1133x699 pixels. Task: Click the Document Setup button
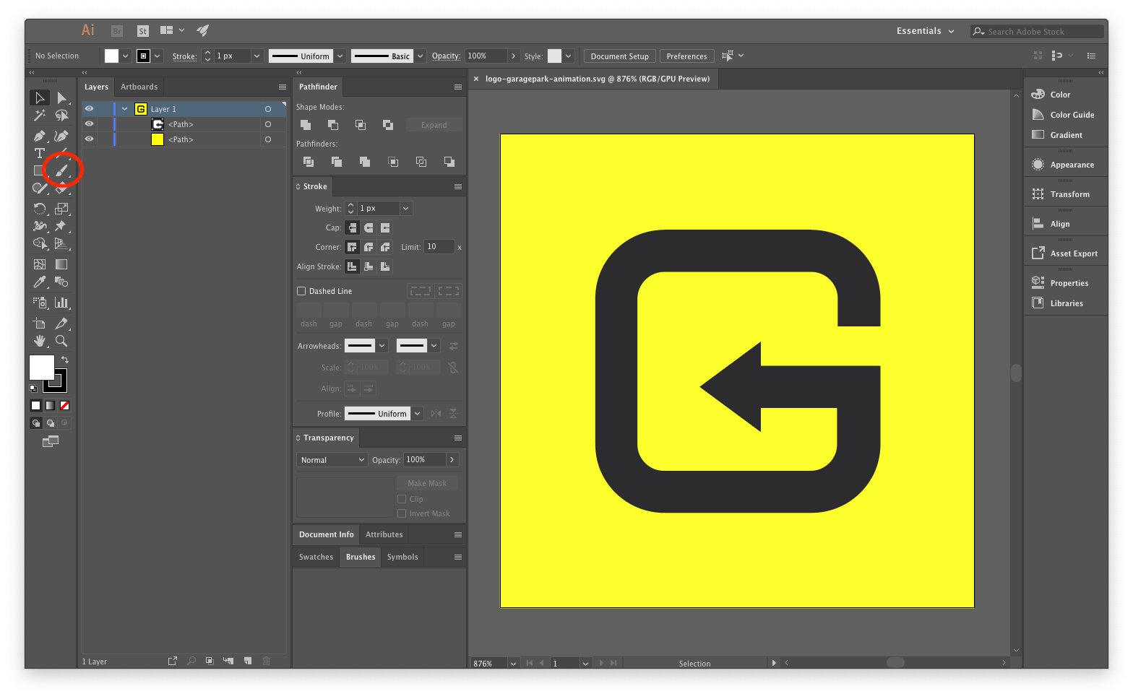pyautogui.click(x=619, y=56)
